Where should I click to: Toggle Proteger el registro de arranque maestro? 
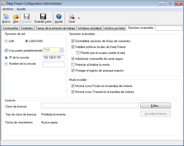pos(73,71)
